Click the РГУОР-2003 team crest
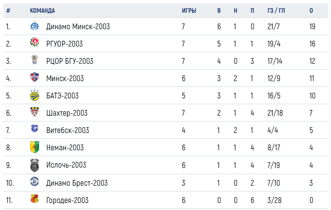The width and height of the screenshot is (331, 210). (35, 42)
